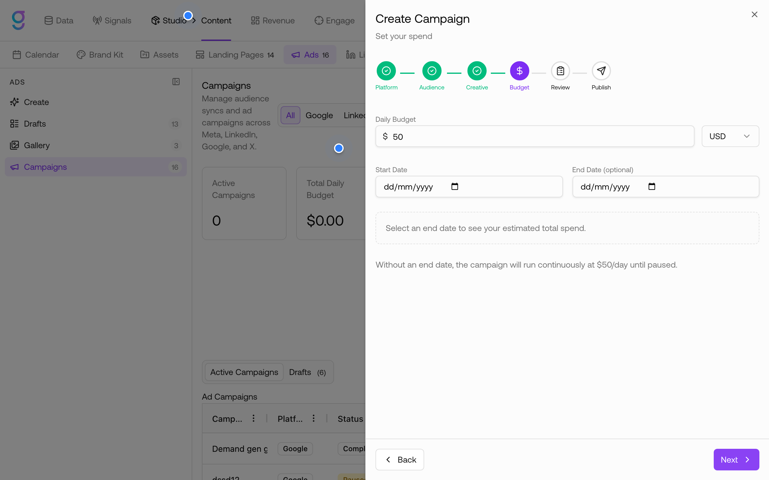The image size is (769, 480).
Task: Open the Engage menu
Action: [x=334, y=21]
